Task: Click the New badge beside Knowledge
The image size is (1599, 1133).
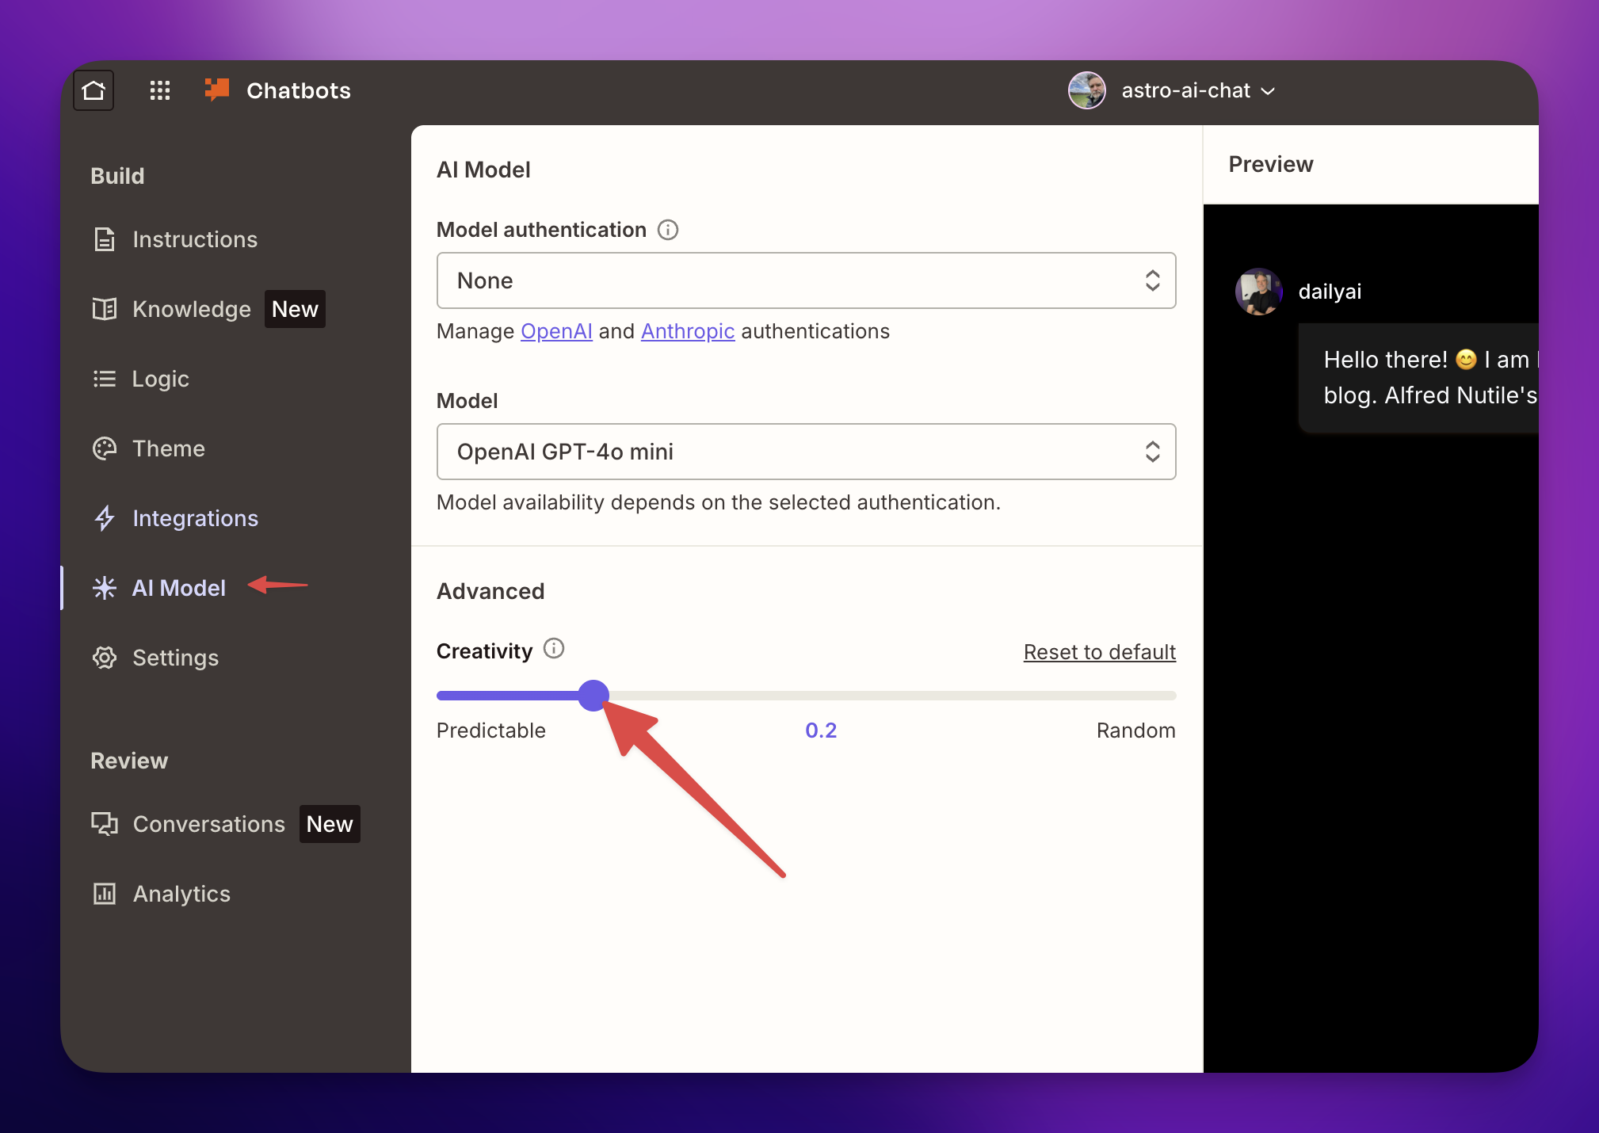Action: point(295,309)
